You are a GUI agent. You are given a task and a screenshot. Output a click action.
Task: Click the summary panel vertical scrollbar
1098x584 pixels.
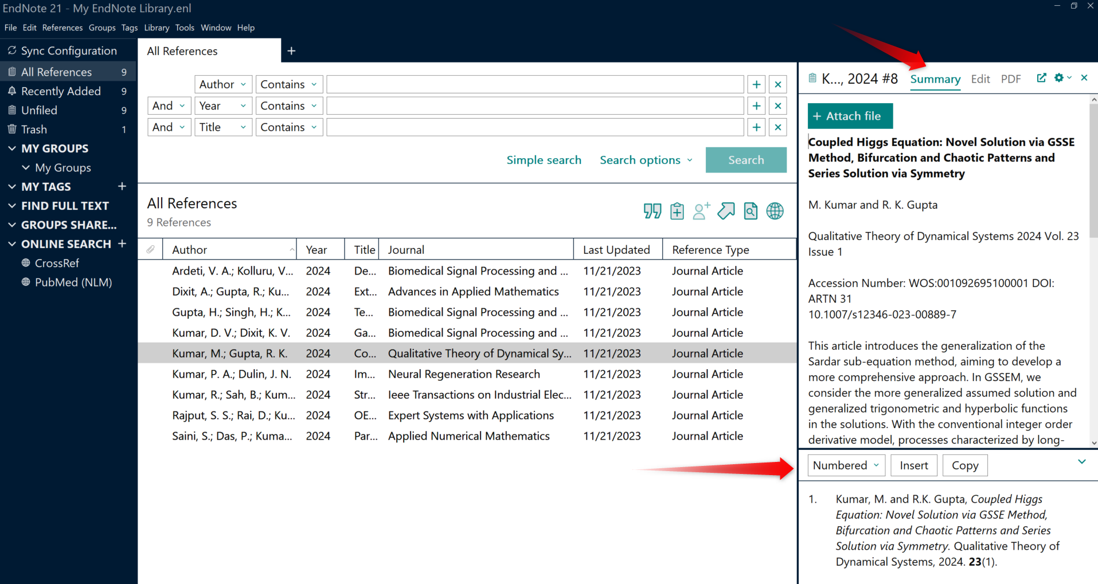click(1093, 172)
